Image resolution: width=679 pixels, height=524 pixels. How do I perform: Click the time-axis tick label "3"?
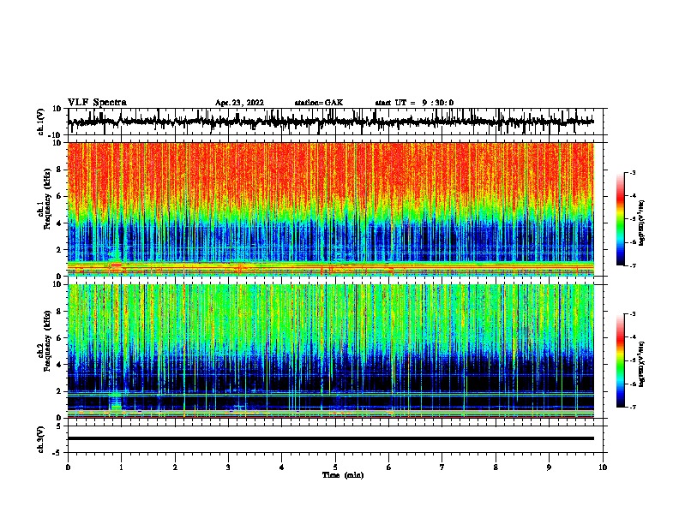pos(228,467)
